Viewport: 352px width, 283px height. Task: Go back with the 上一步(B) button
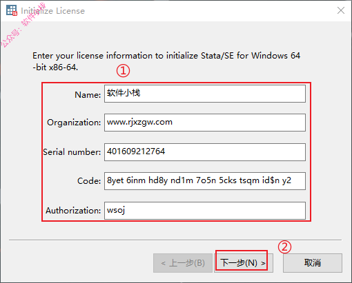(183, 263)
